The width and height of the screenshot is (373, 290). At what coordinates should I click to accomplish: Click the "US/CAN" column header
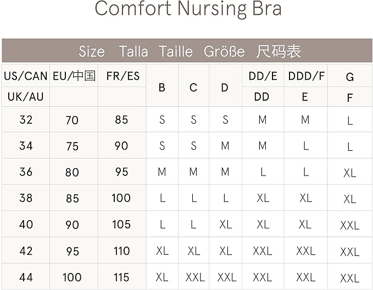coord(26,76)
